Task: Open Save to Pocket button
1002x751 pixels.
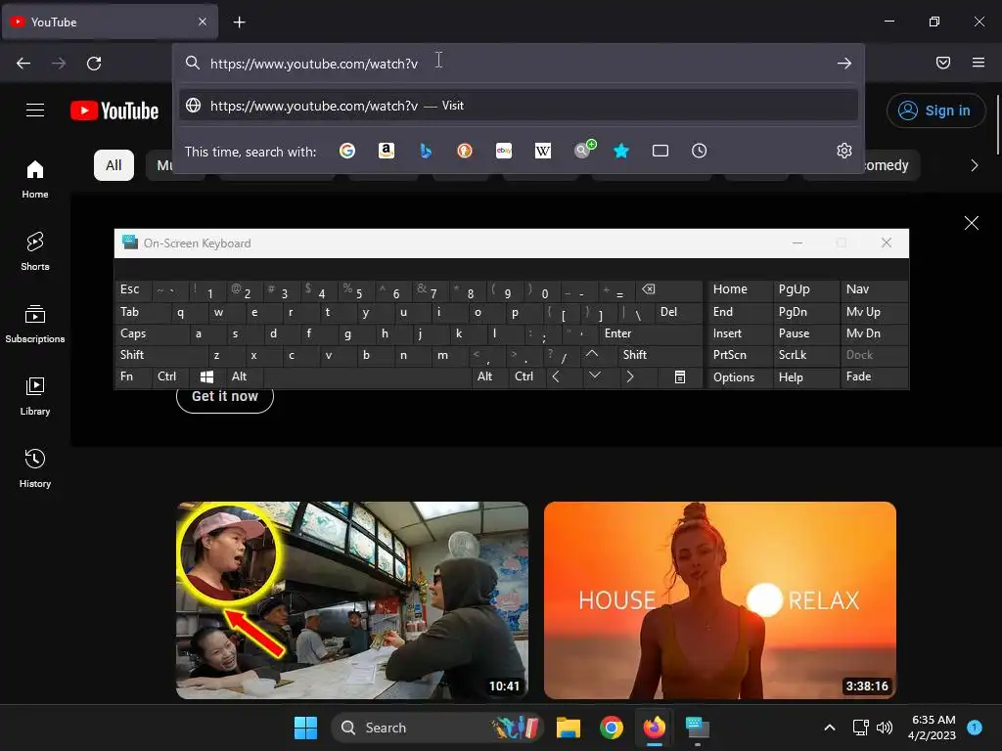Action: [x=943, y=63]
